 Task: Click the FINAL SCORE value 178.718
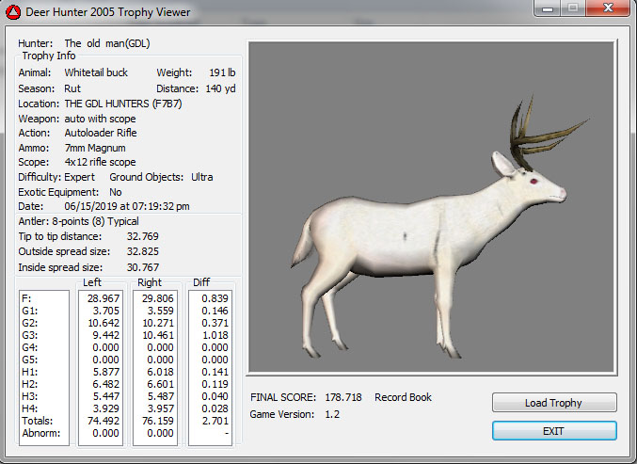(340, 397)
